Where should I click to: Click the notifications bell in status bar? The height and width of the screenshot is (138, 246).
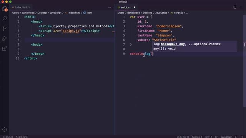242,137
